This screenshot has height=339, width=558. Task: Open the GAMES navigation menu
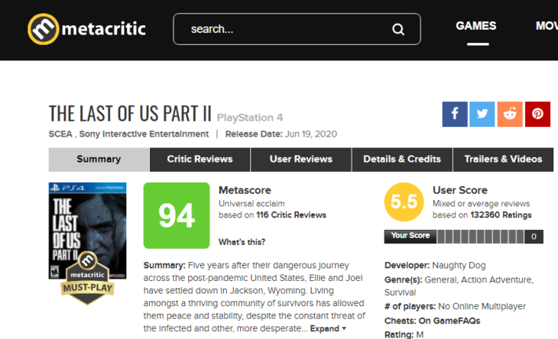(x=475, y=26)
